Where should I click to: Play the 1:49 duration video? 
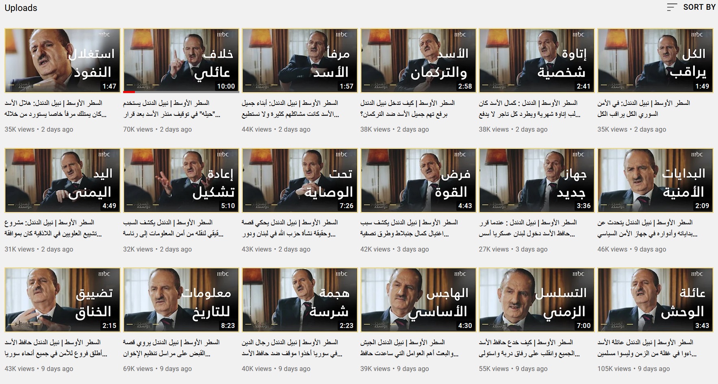click(655, 60)
